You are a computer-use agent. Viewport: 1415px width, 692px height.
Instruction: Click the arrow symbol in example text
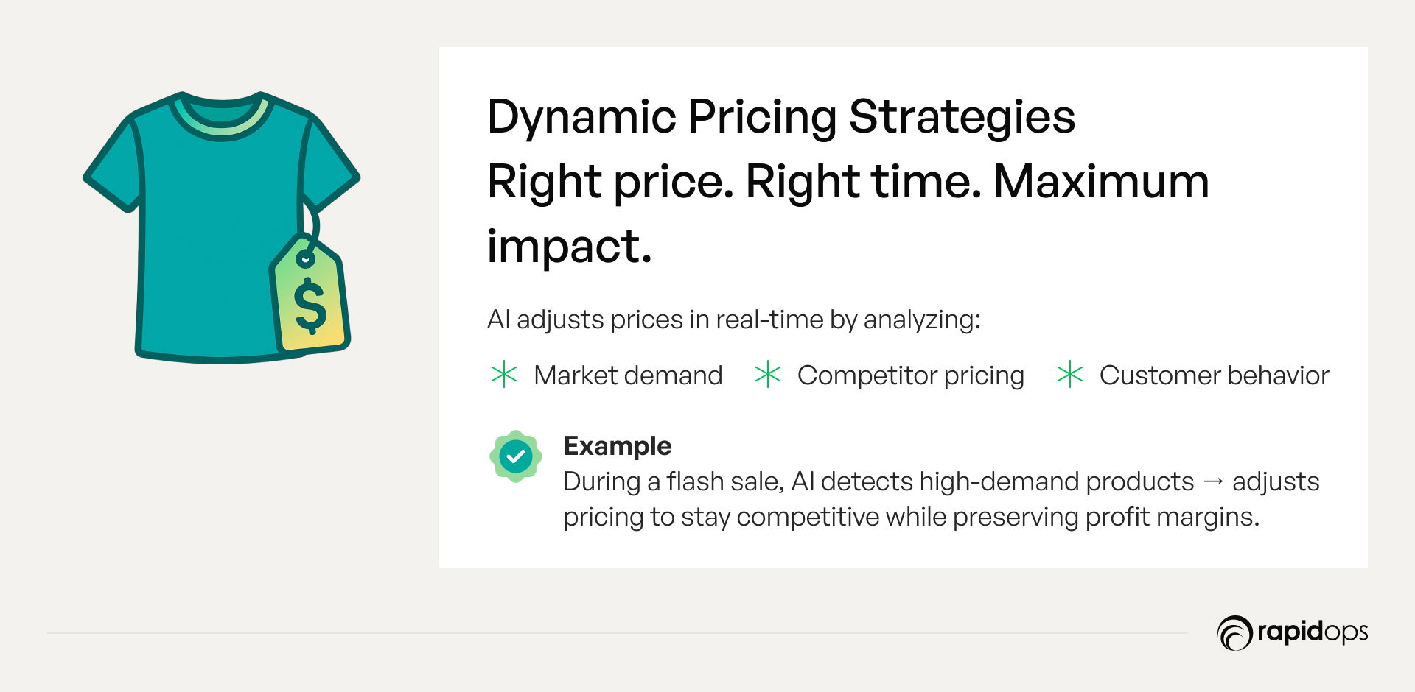point(1213,481)
